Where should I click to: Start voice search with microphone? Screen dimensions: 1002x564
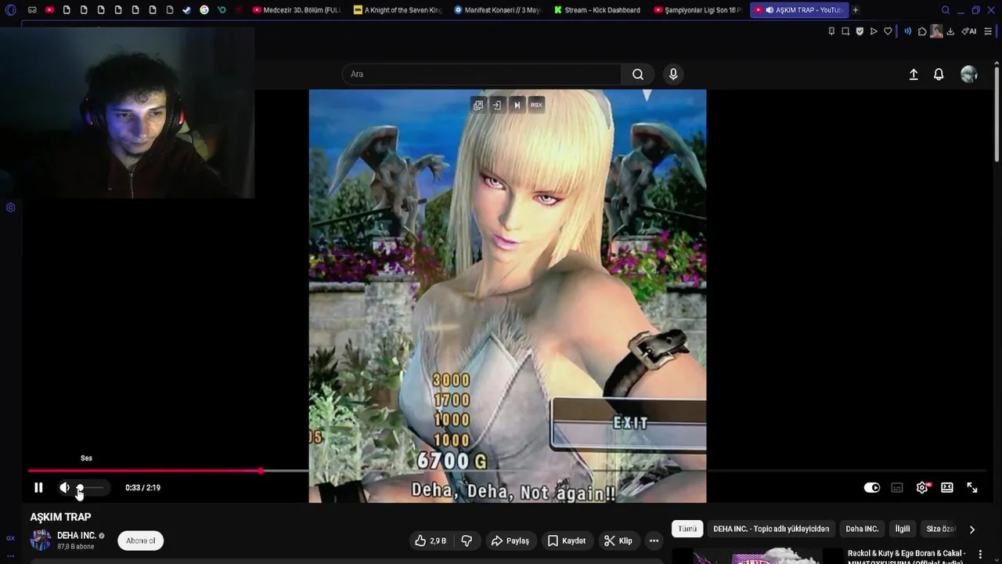[x=673, y=74]
